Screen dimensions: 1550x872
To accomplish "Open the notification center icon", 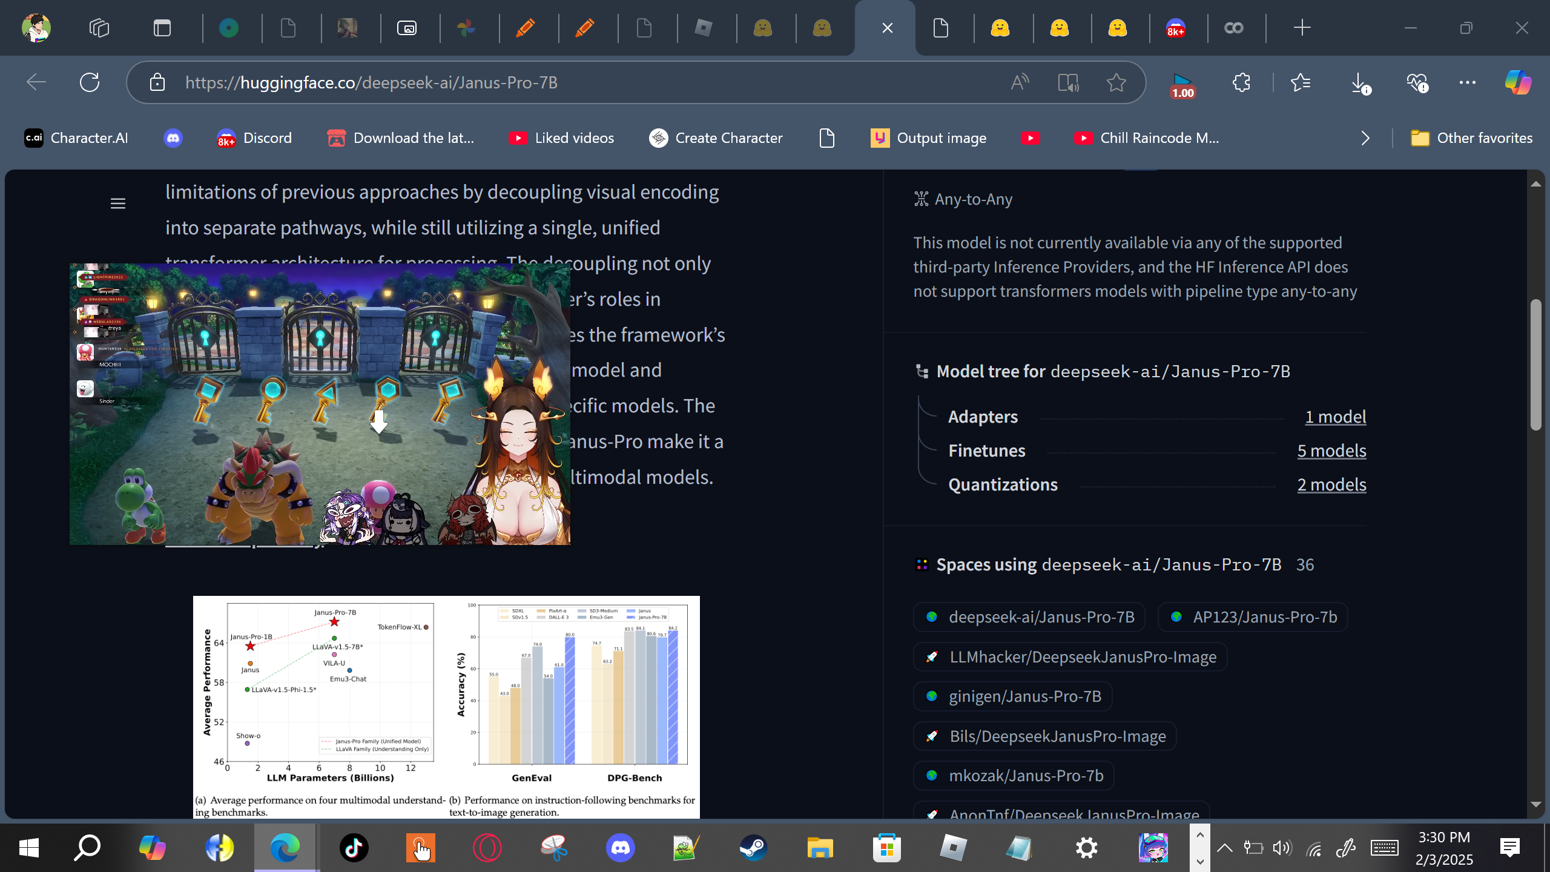I will pyautogui.click(x=1510, y=848).
